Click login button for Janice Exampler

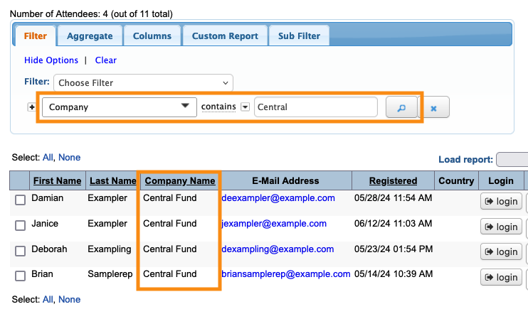(x=501, y=227)
